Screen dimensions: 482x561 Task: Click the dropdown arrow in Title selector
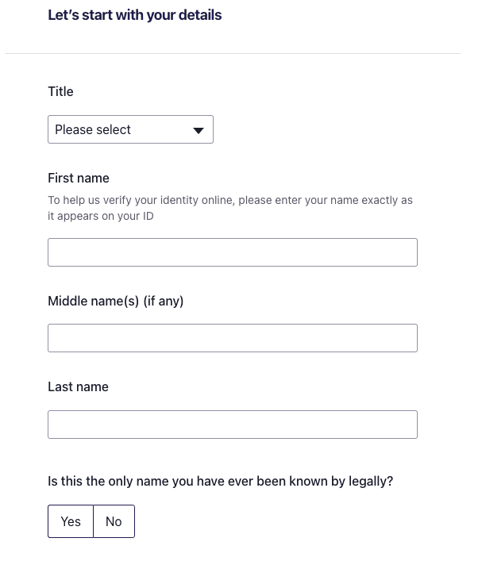199,130
